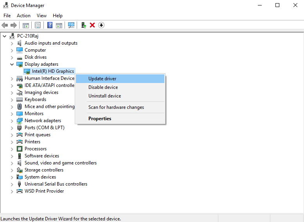The height and width of the screenshot is (222, 304).
Task: Expand the System devices chevron
Action: 12,177
